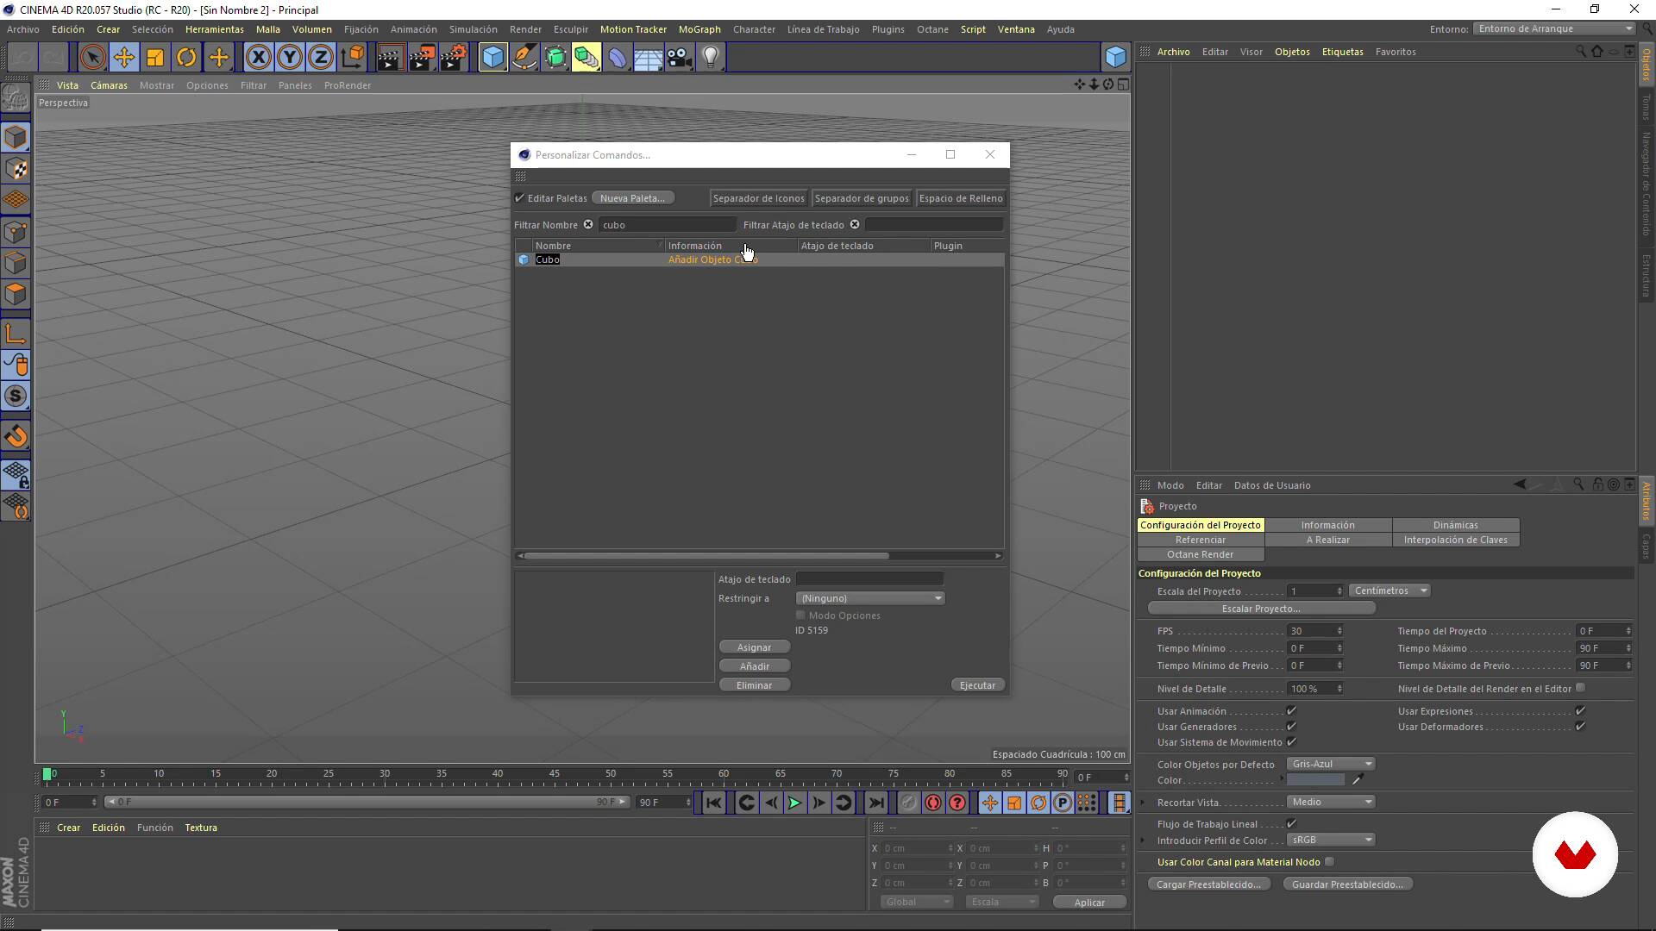Open render settings icon
Image resolution: width=1656 pixels, height=931 pixels.
[x=454, y=58]
